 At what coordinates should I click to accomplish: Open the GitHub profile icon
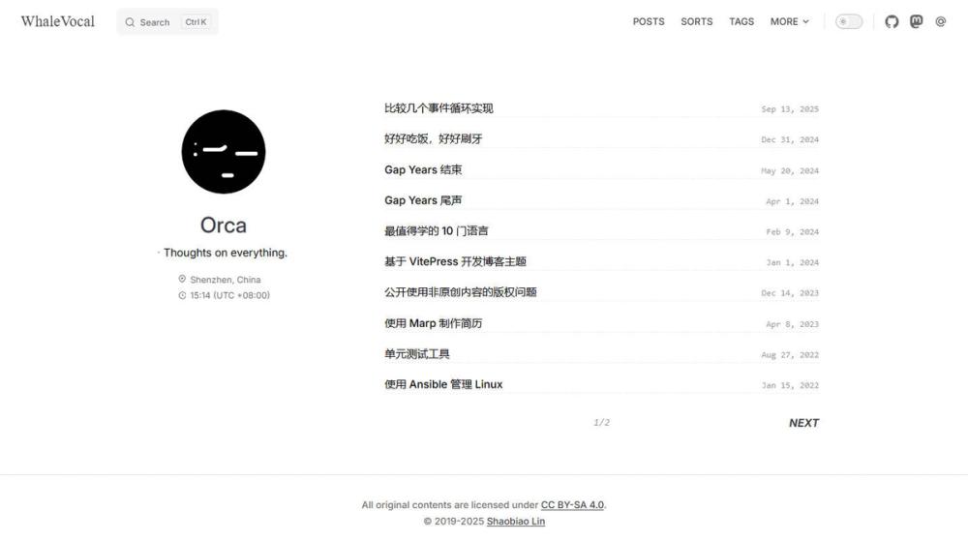892,21
